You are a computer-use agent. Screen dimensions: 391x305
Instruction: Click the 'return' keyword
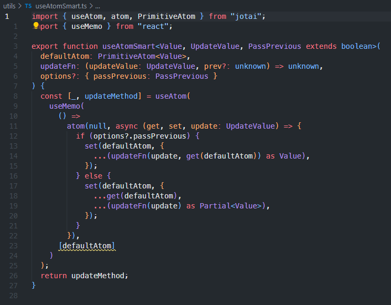54,276
